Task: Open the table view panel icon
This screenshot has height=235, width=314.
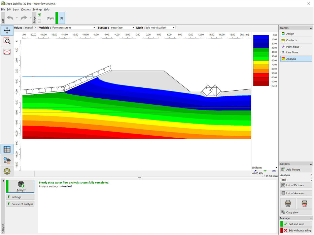Action: pyautogui.click(x=7, y=149)
